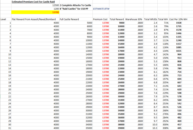Select the '2 Complete Attacks To Castle' cell
This screenshot has width=193, height=130.
pyautogui.click(x=75, y=5)
